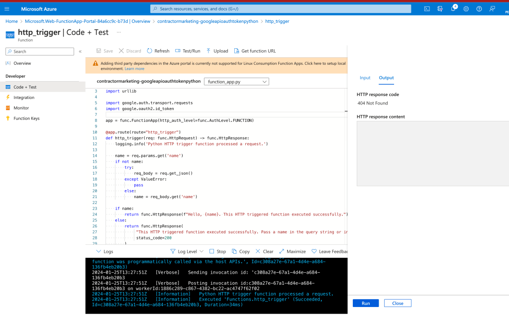Viewport: 509px width, 315px height.
Task: Open Monitor in the left menu
Action: point(21,108)
